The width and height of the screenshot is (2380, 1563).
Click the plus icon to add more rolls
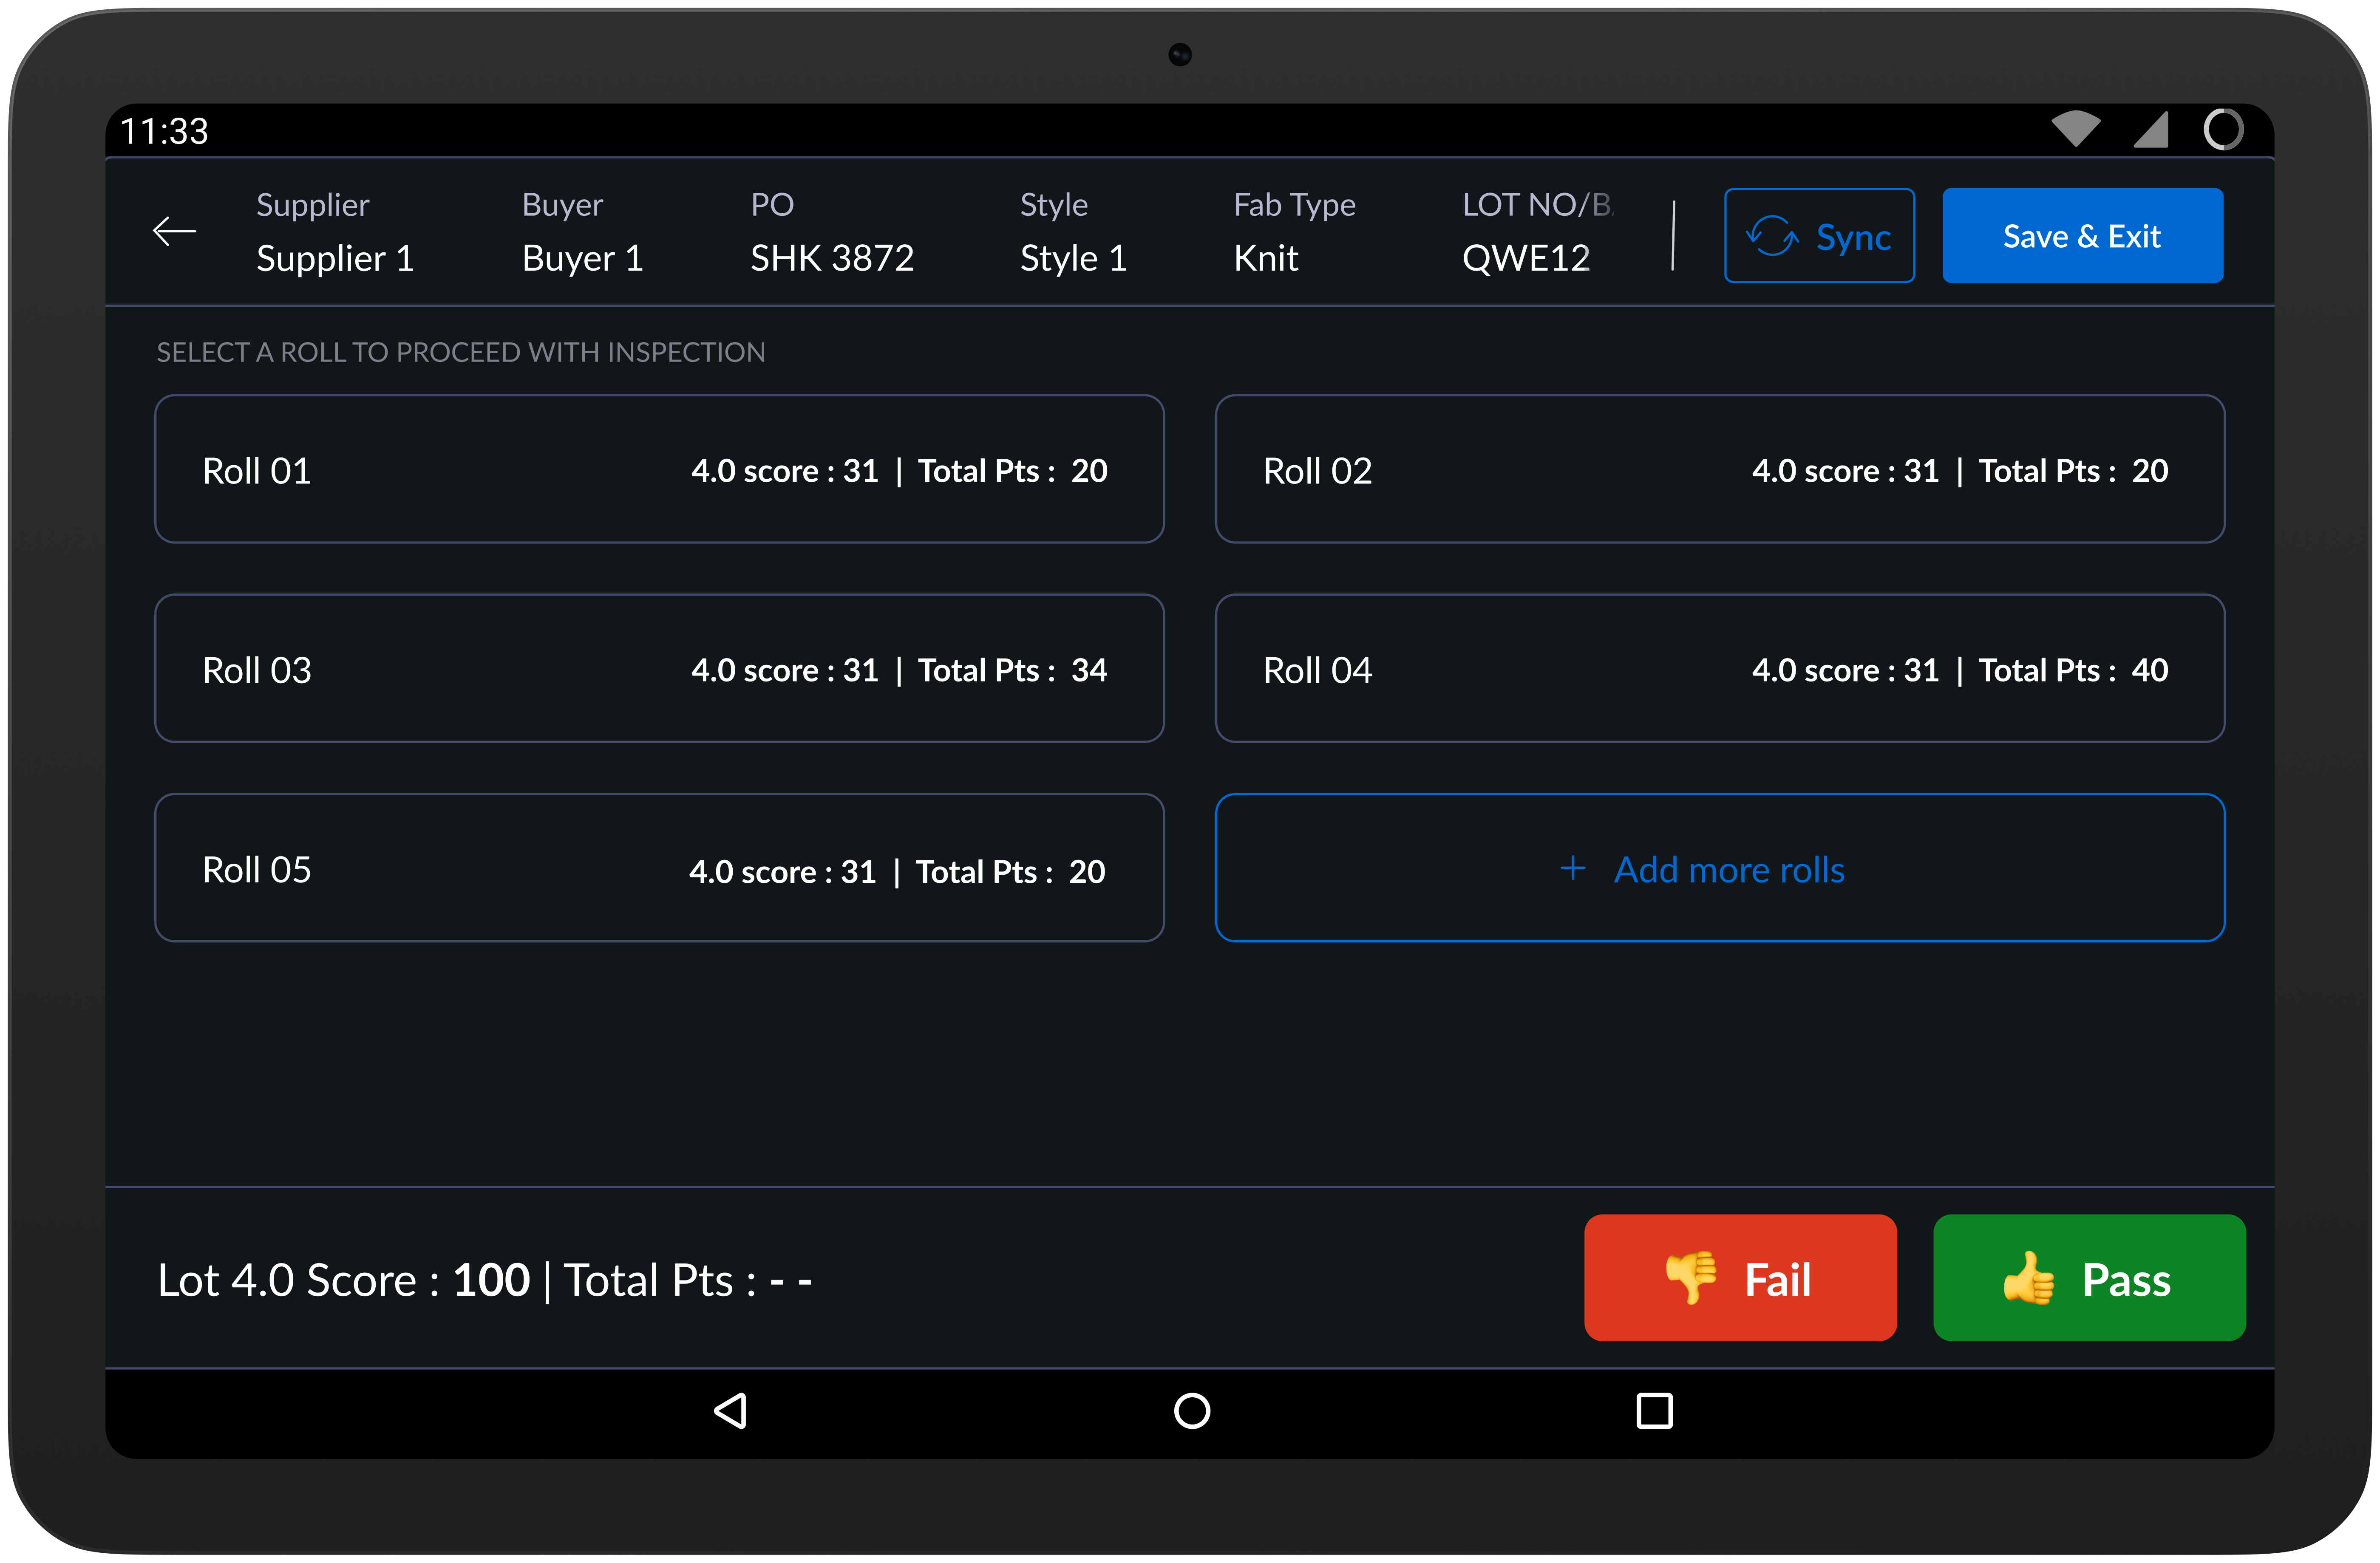(x=1572, y=868)
